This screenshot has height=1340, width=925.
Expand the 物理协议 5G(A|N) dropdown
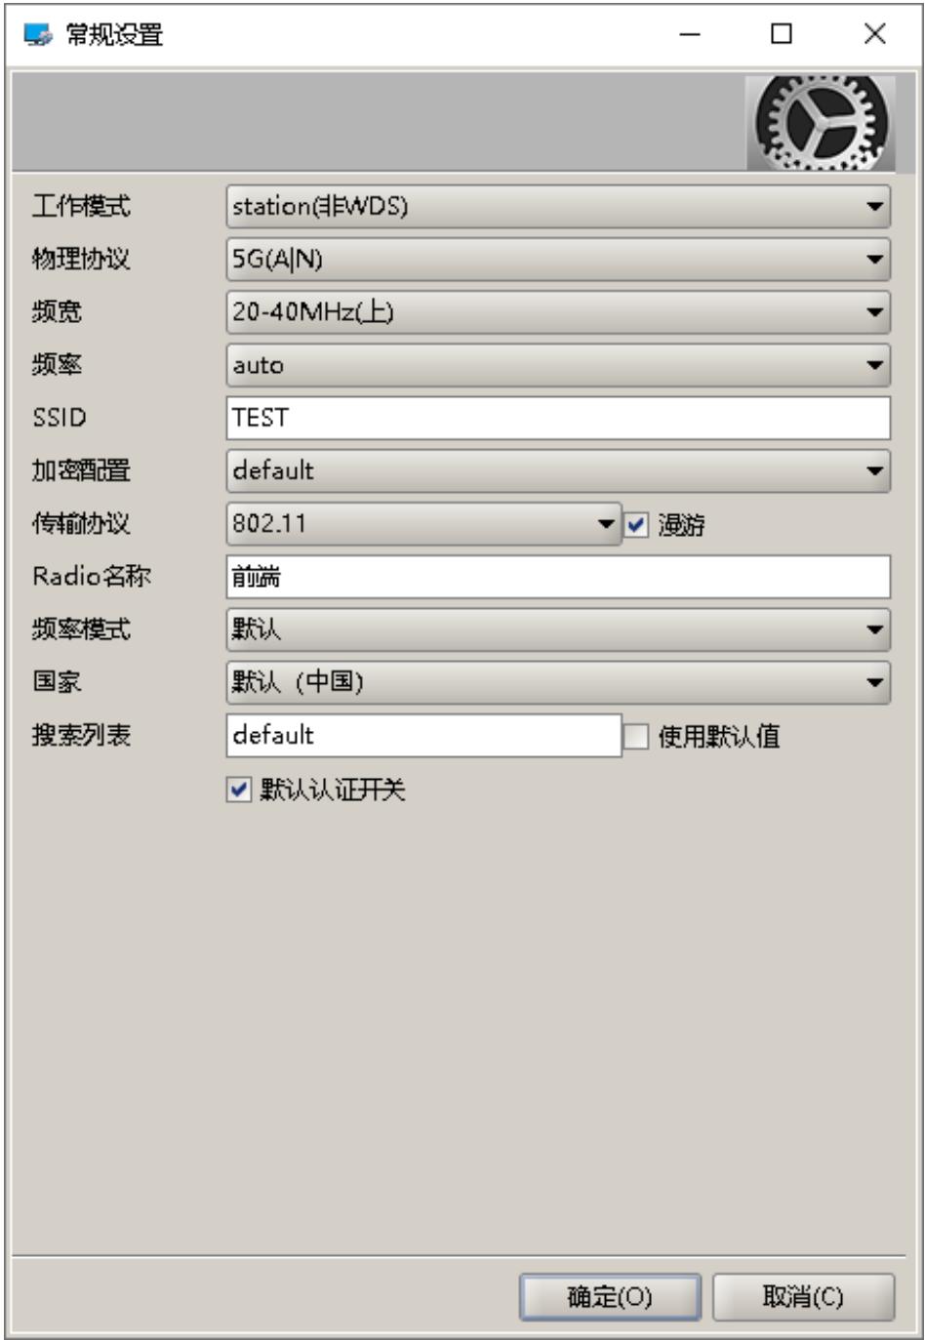[558, 259]
